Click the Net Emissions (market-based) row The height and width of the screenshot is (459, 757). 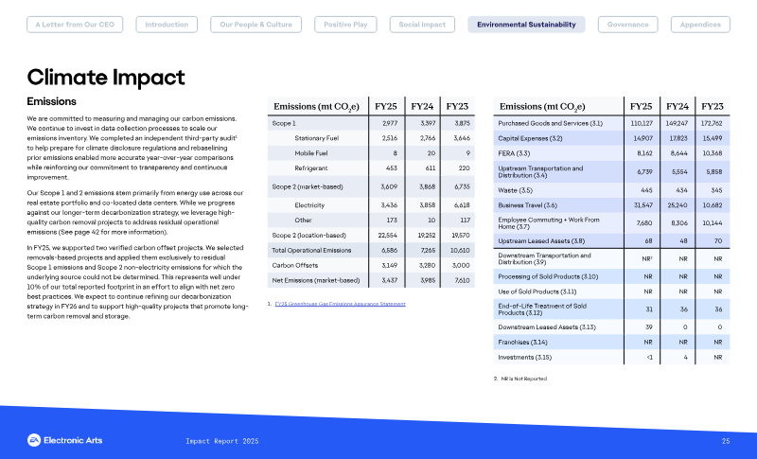click(371, 280)
